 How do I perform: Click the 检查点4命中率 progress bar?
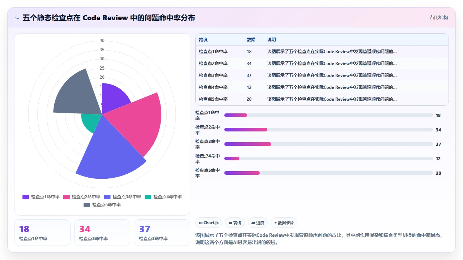(328, 159)
